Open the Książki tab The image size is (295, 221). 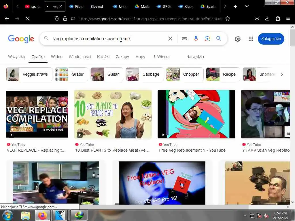pyautogui.click(x=103, y=57)
